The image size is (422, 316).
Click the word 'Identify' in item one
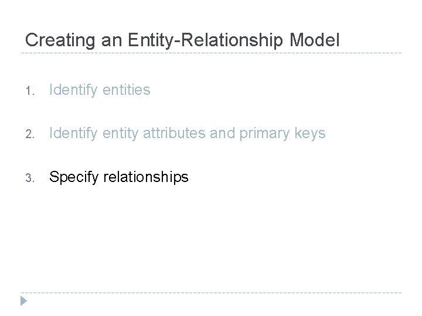73,90
